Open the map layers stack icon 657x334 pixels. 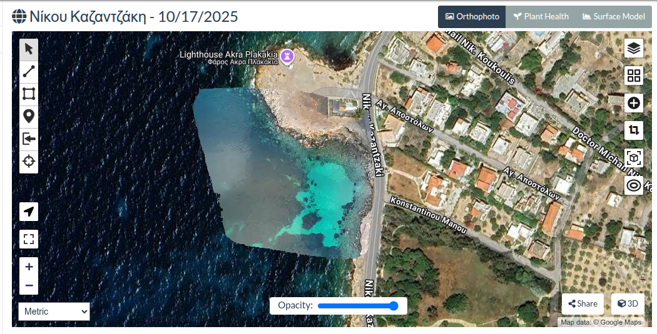633,49
